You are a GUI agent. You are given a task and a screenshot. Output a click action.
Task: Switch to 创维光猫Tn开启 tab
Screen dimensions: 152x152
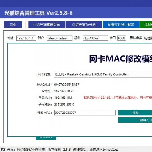point(84,24)
